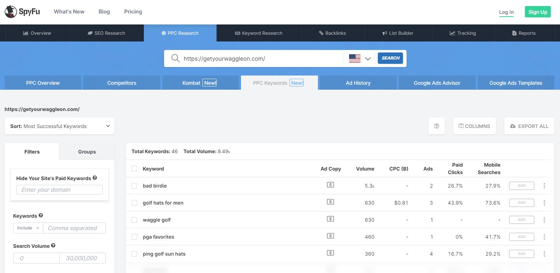Open the Backlinks tab
This screenshot has width=560, height=273.
pyautogui.click(x=332, y=33)
